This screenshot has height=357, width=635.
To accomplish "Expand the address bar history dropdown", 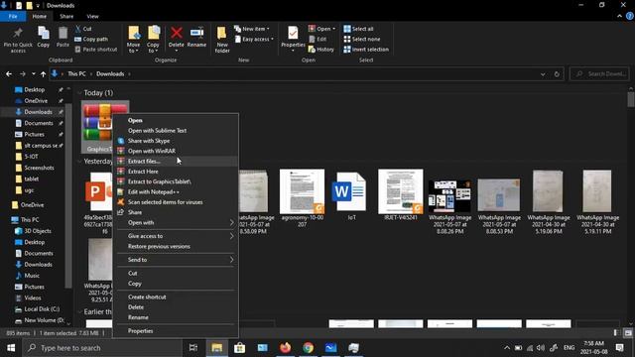I will pyautogui.click(x=543, y=74).
